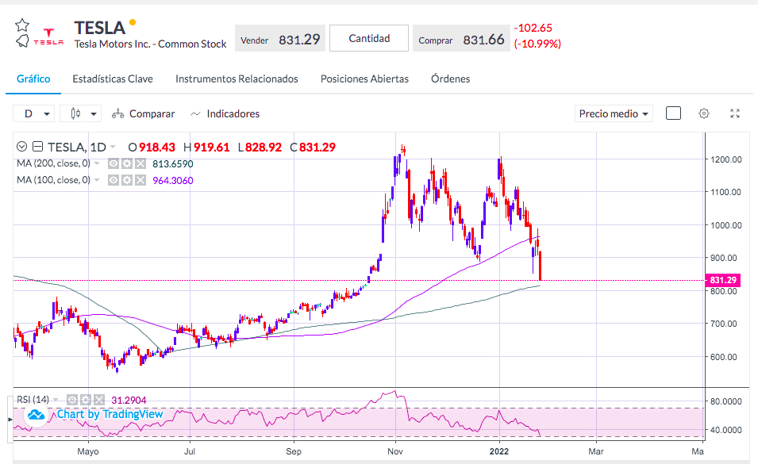Click Comprar at 831.66
Viewport: 758px width, 464px height.
pyautogui.click(x=461, y=40)
